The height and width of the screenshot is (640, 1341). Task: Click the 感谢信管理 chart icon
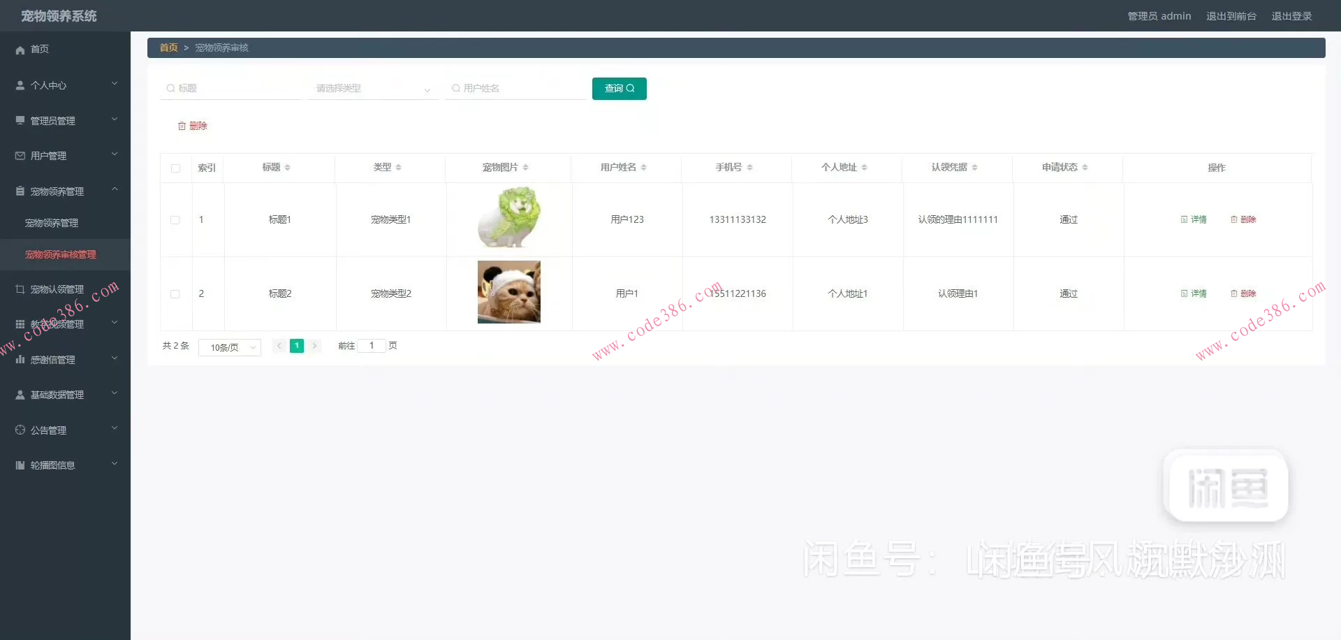pyautogui.click(x=20, y=359)
